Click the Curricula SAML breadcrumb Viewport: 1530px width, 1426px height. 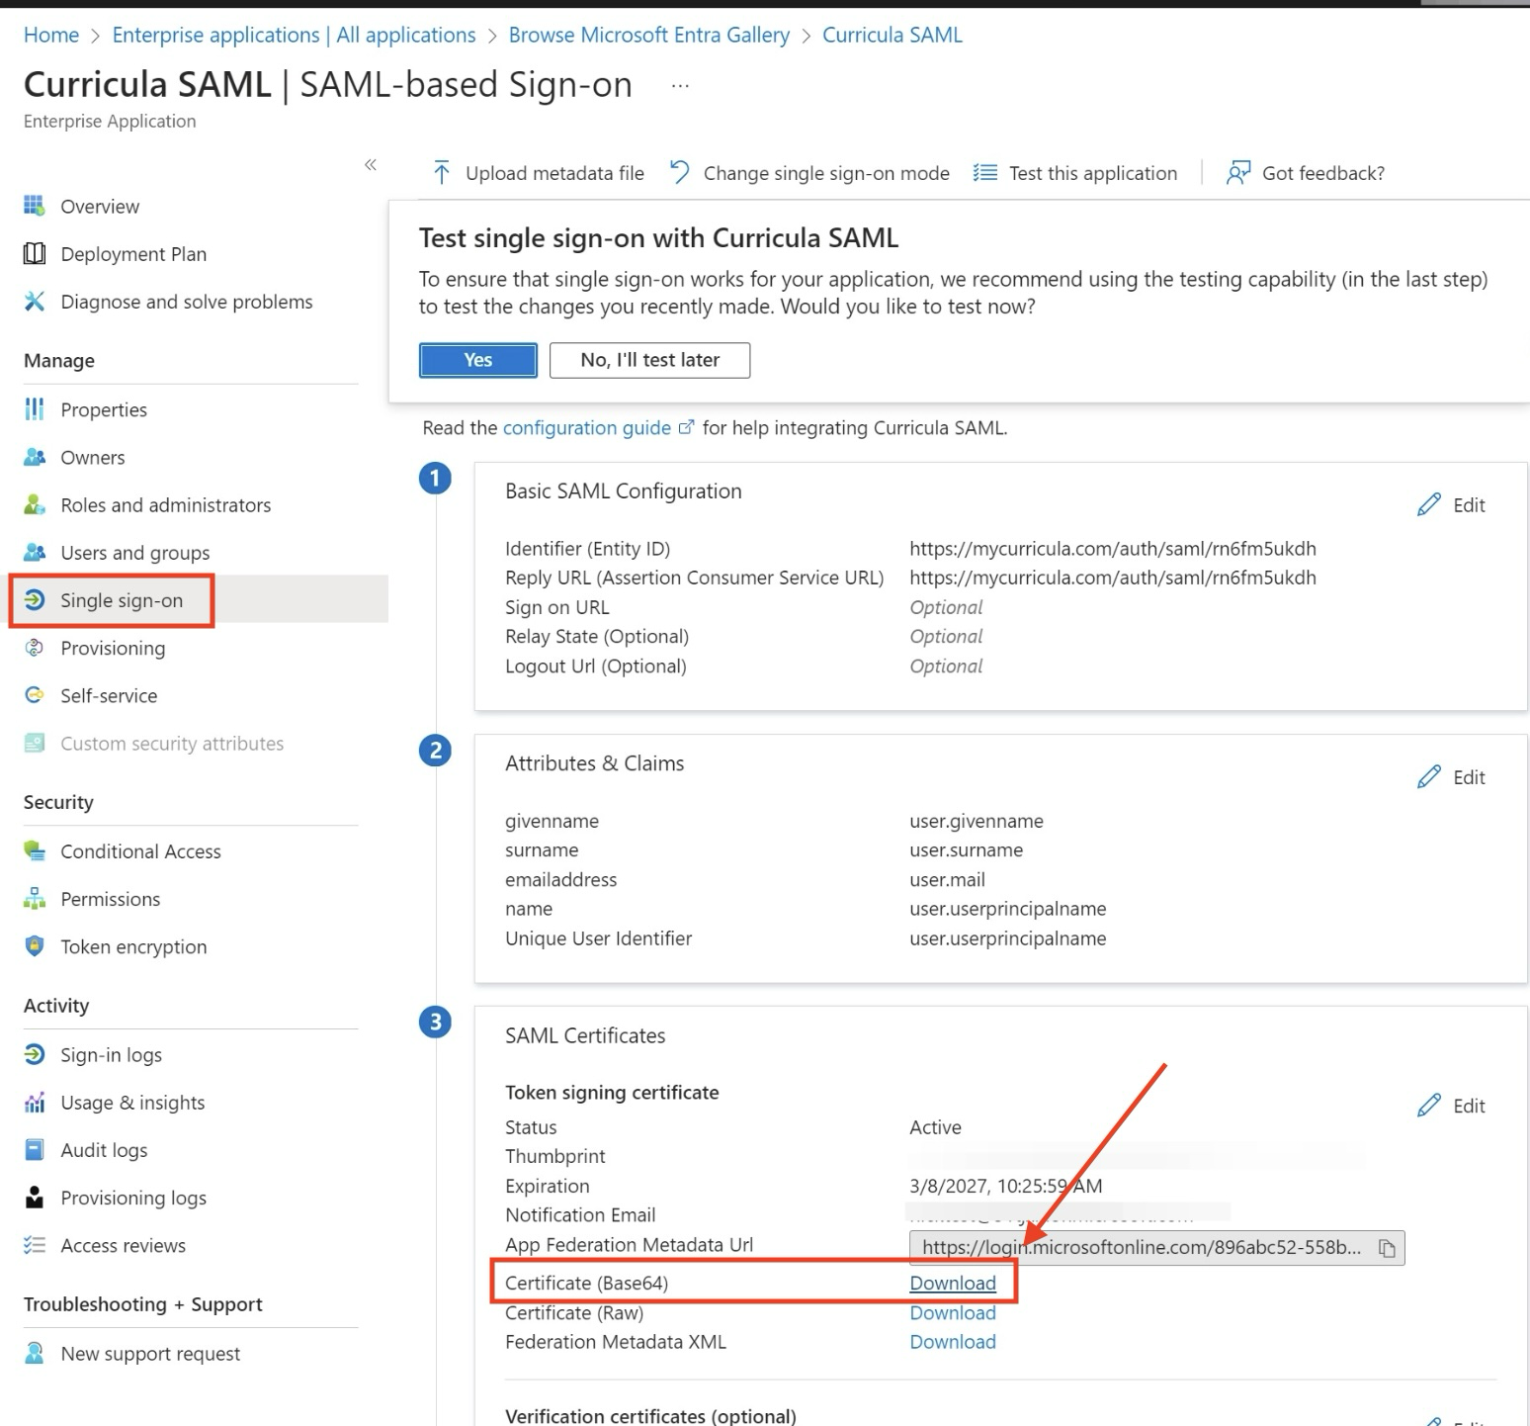click(x=892, y=35)
